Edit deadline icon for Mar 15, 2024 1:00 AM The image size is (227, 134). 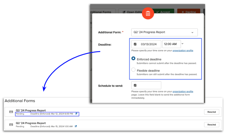[x=76, y=126]
